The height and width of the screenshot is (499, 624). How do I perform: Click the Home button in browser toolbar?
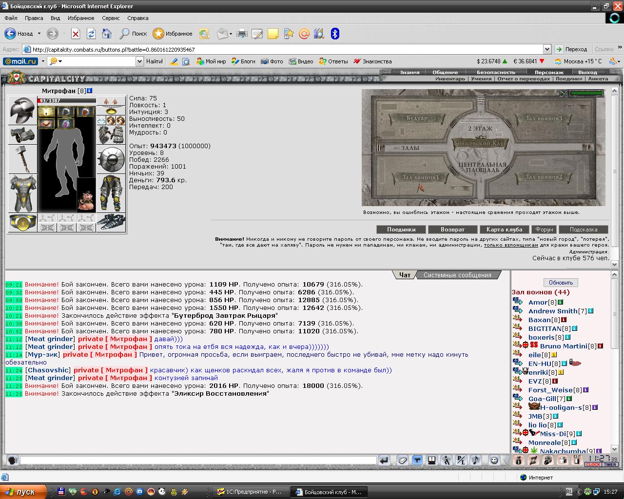coord(107,34)
